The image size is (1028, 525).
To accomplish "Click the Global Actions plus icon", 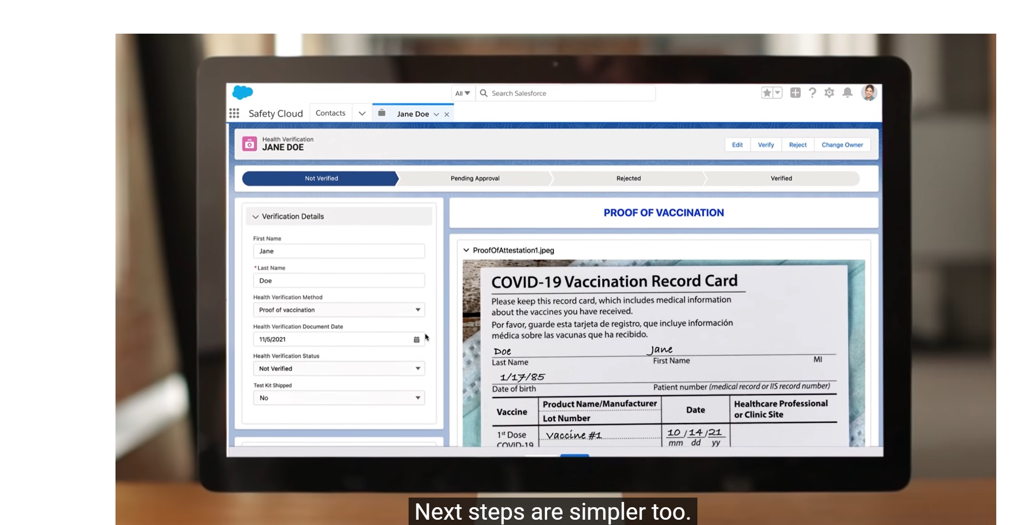I will click(796, 93).
